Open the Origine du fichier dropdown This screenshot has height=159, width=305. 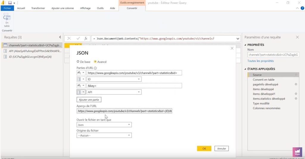(x=104, y=135)
